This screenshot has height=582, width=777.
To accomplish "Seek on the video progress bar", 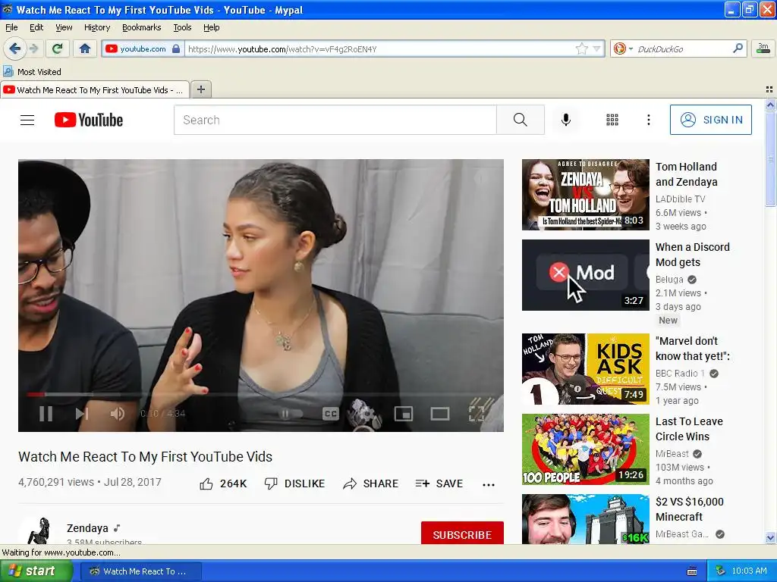I will (x=261, y=394).
